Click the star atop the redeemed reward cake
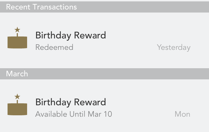The width and height of the screenshot is (209, 132). click(x=17, y=30)
